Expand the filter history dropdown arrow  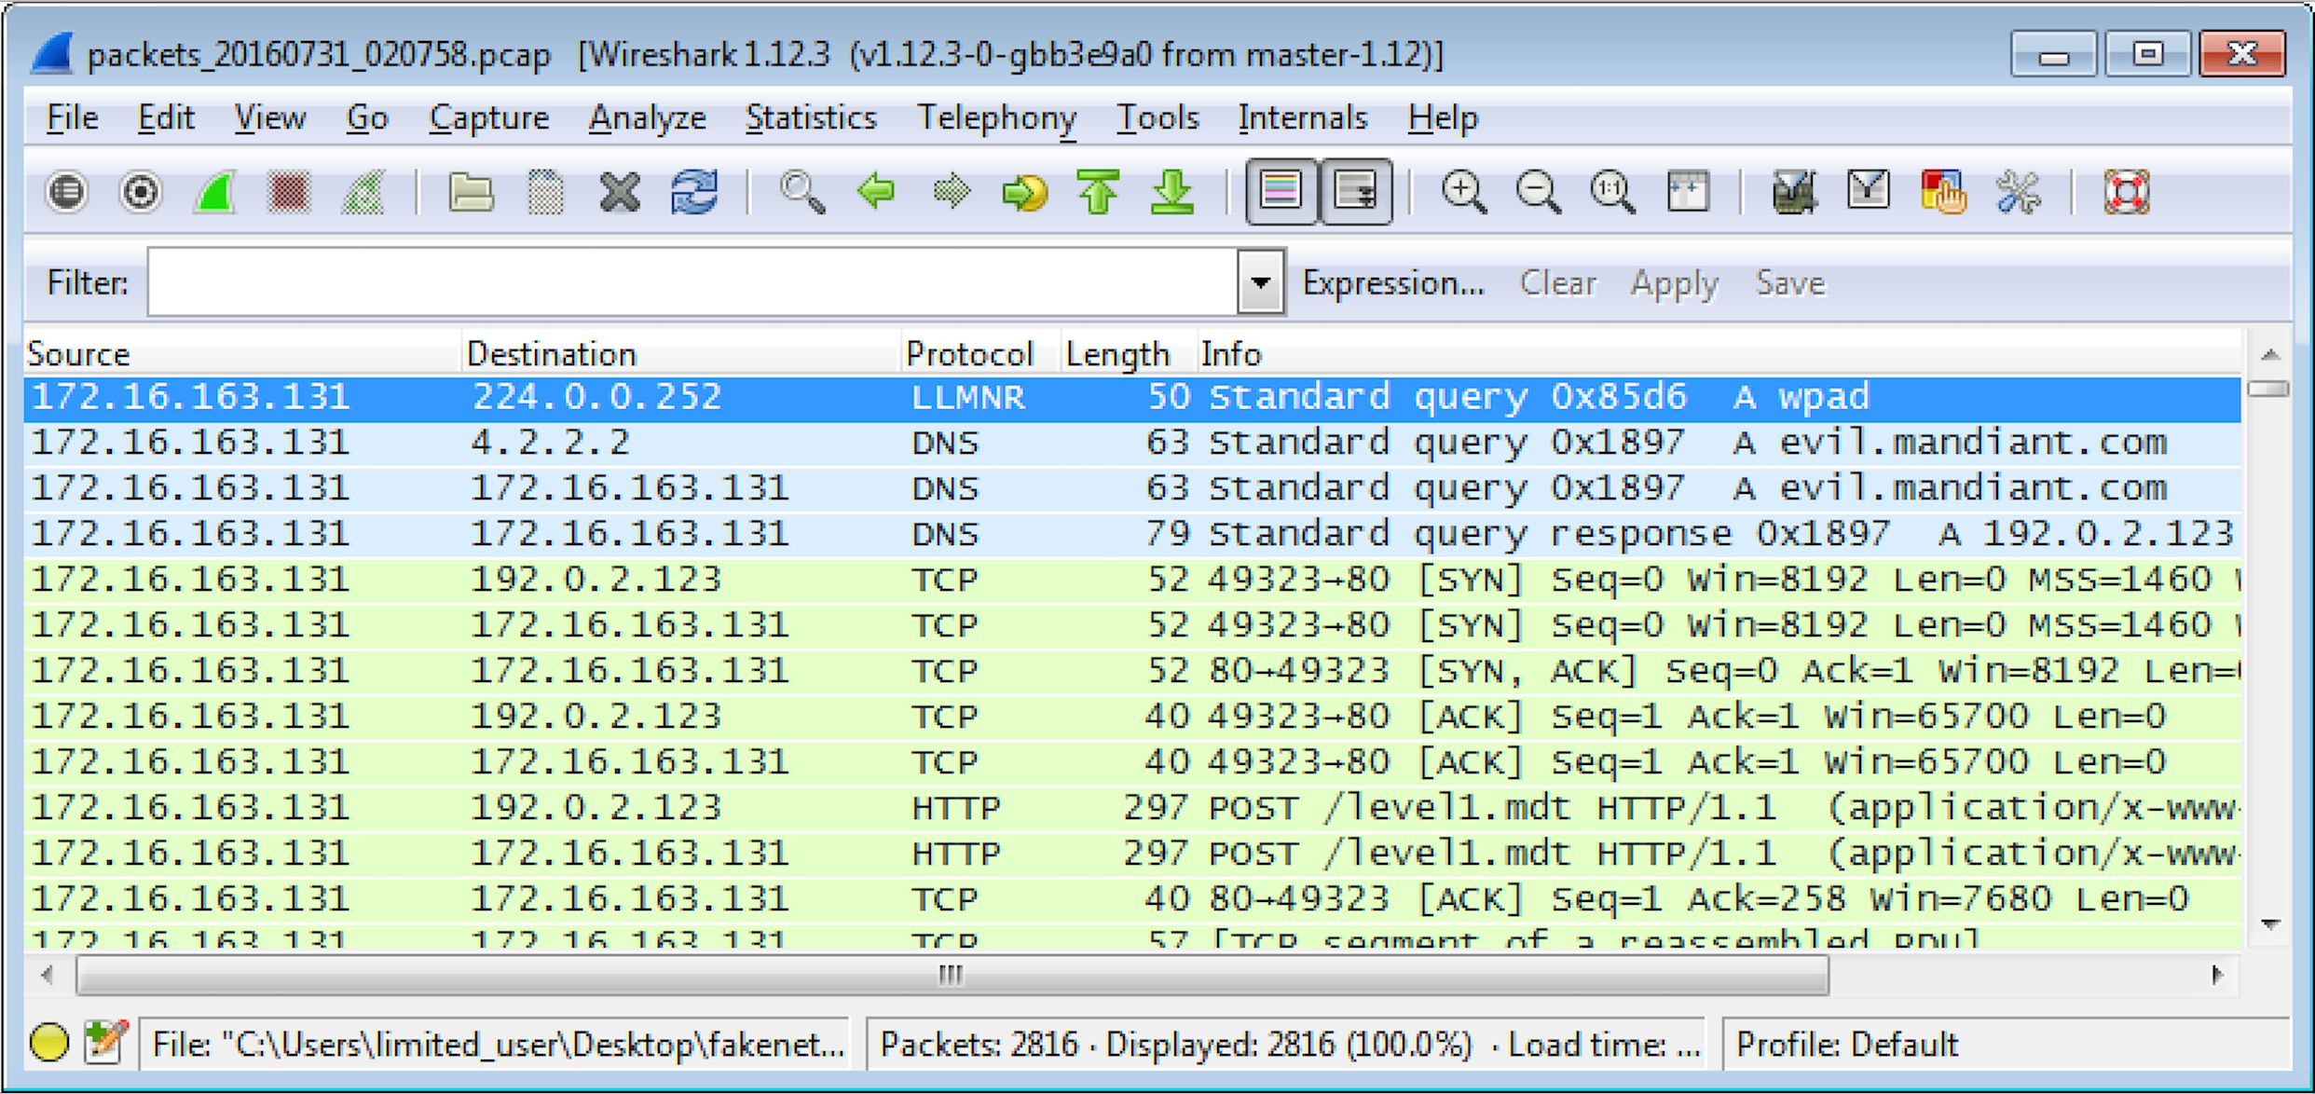point(1261,281)
